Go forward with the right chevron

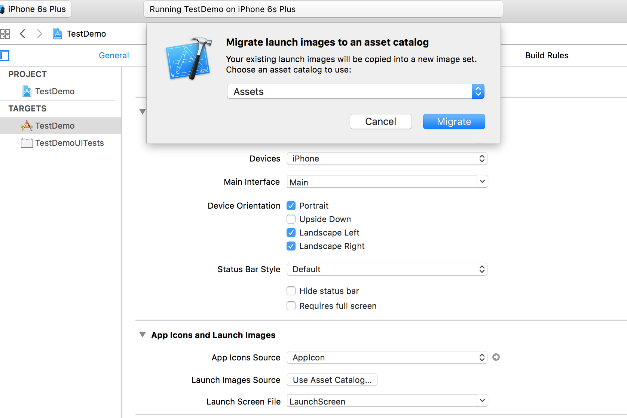click(39, 34)
